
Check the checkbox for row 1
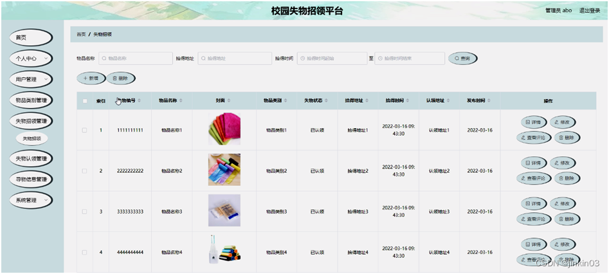pos(84,131)
